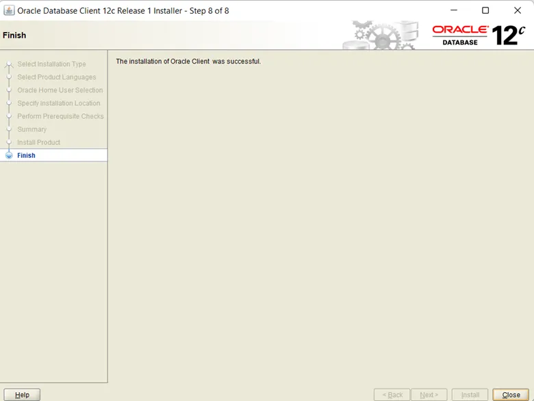Select Oracle Home User Selection step
Screen dimensions: 534x401
(60, 90)
